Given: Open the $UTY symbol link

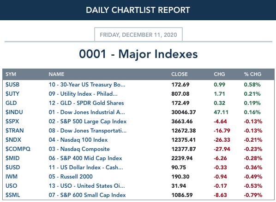Looking at the screenshot, I should coord(12,94).
